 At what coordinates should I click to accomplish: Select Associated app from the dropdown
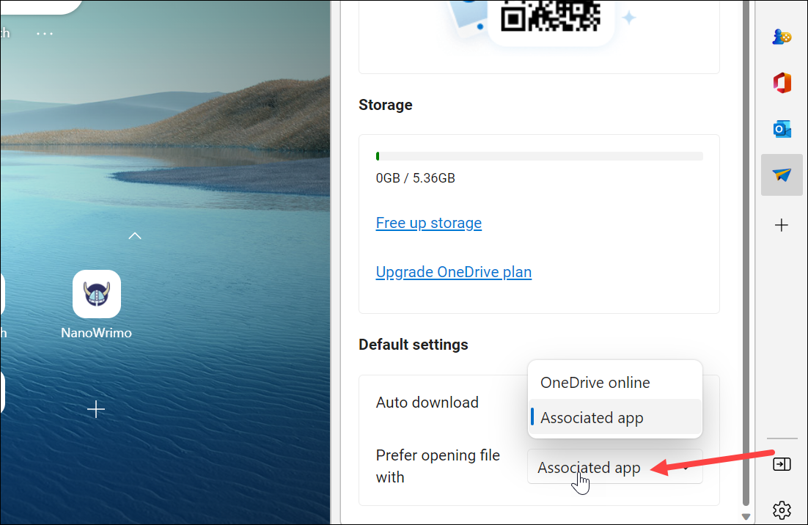[x=591, y=417]
